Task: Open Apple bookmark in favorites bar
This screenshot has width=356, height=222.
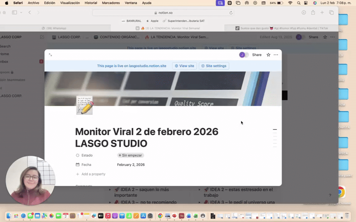Action: (x=152, y=21)
